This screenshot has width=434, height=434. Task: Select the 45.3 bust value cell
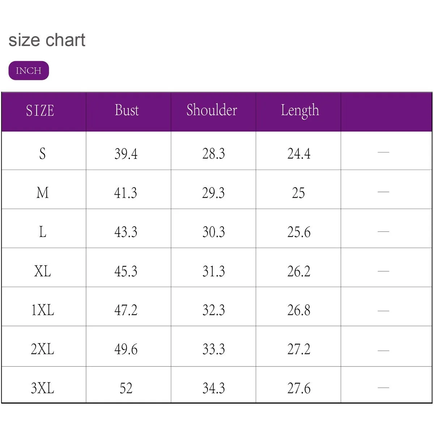click(126, 271)
